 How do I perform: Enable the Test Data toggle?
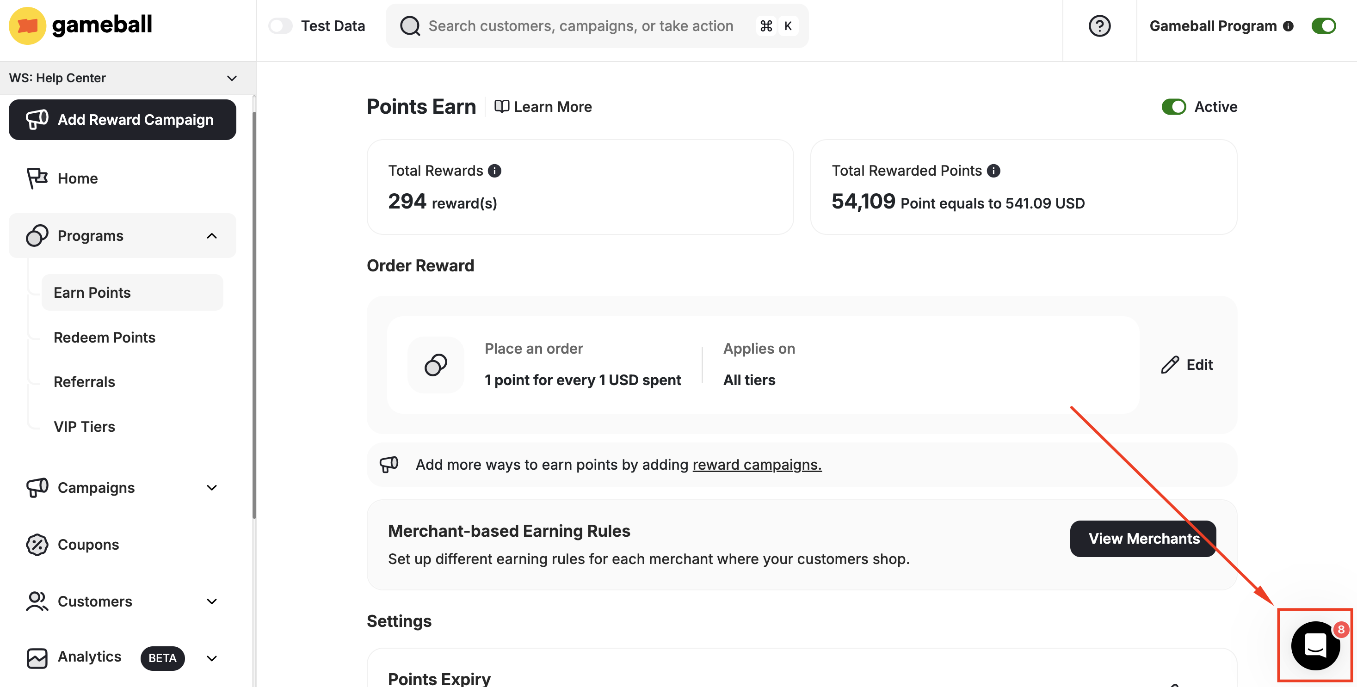[x=280, y=26]
